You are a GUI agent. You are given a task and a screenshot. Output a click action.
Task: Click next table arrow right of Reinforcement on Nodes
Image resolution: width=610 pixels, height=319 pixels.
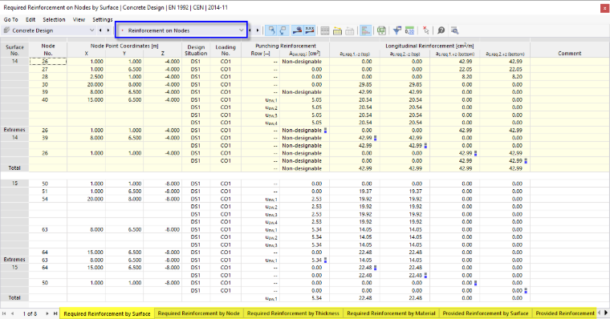[x=258, y=30]
